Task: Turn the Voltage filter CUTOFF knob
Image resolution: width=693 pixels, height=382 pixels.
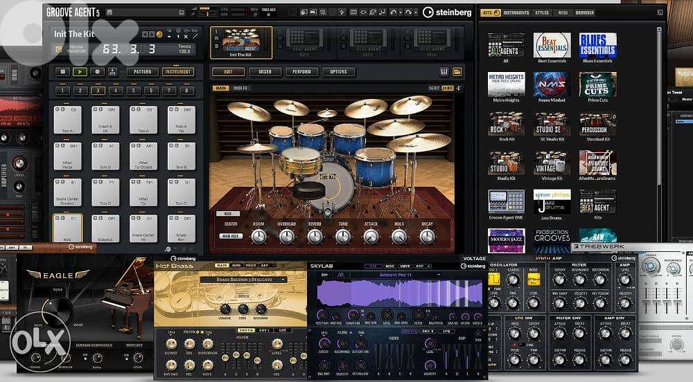Action: (559, 279)
